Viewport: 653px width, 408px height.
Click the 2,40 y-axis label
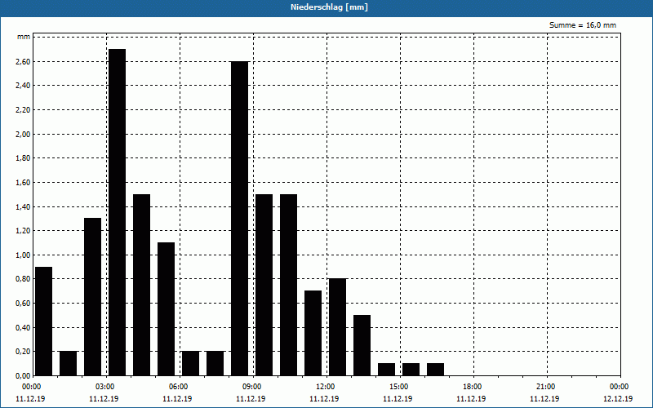coord(24,86)
